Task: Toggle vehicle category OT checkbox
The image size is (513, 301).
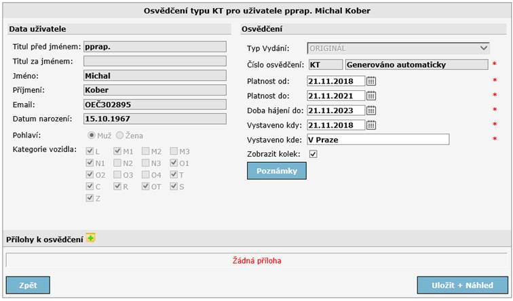Action: point(146,186)
